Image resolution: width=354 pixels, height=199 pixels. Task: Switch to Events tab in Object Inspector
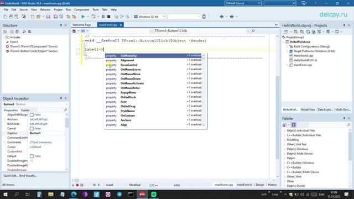(x=25, y=110)
